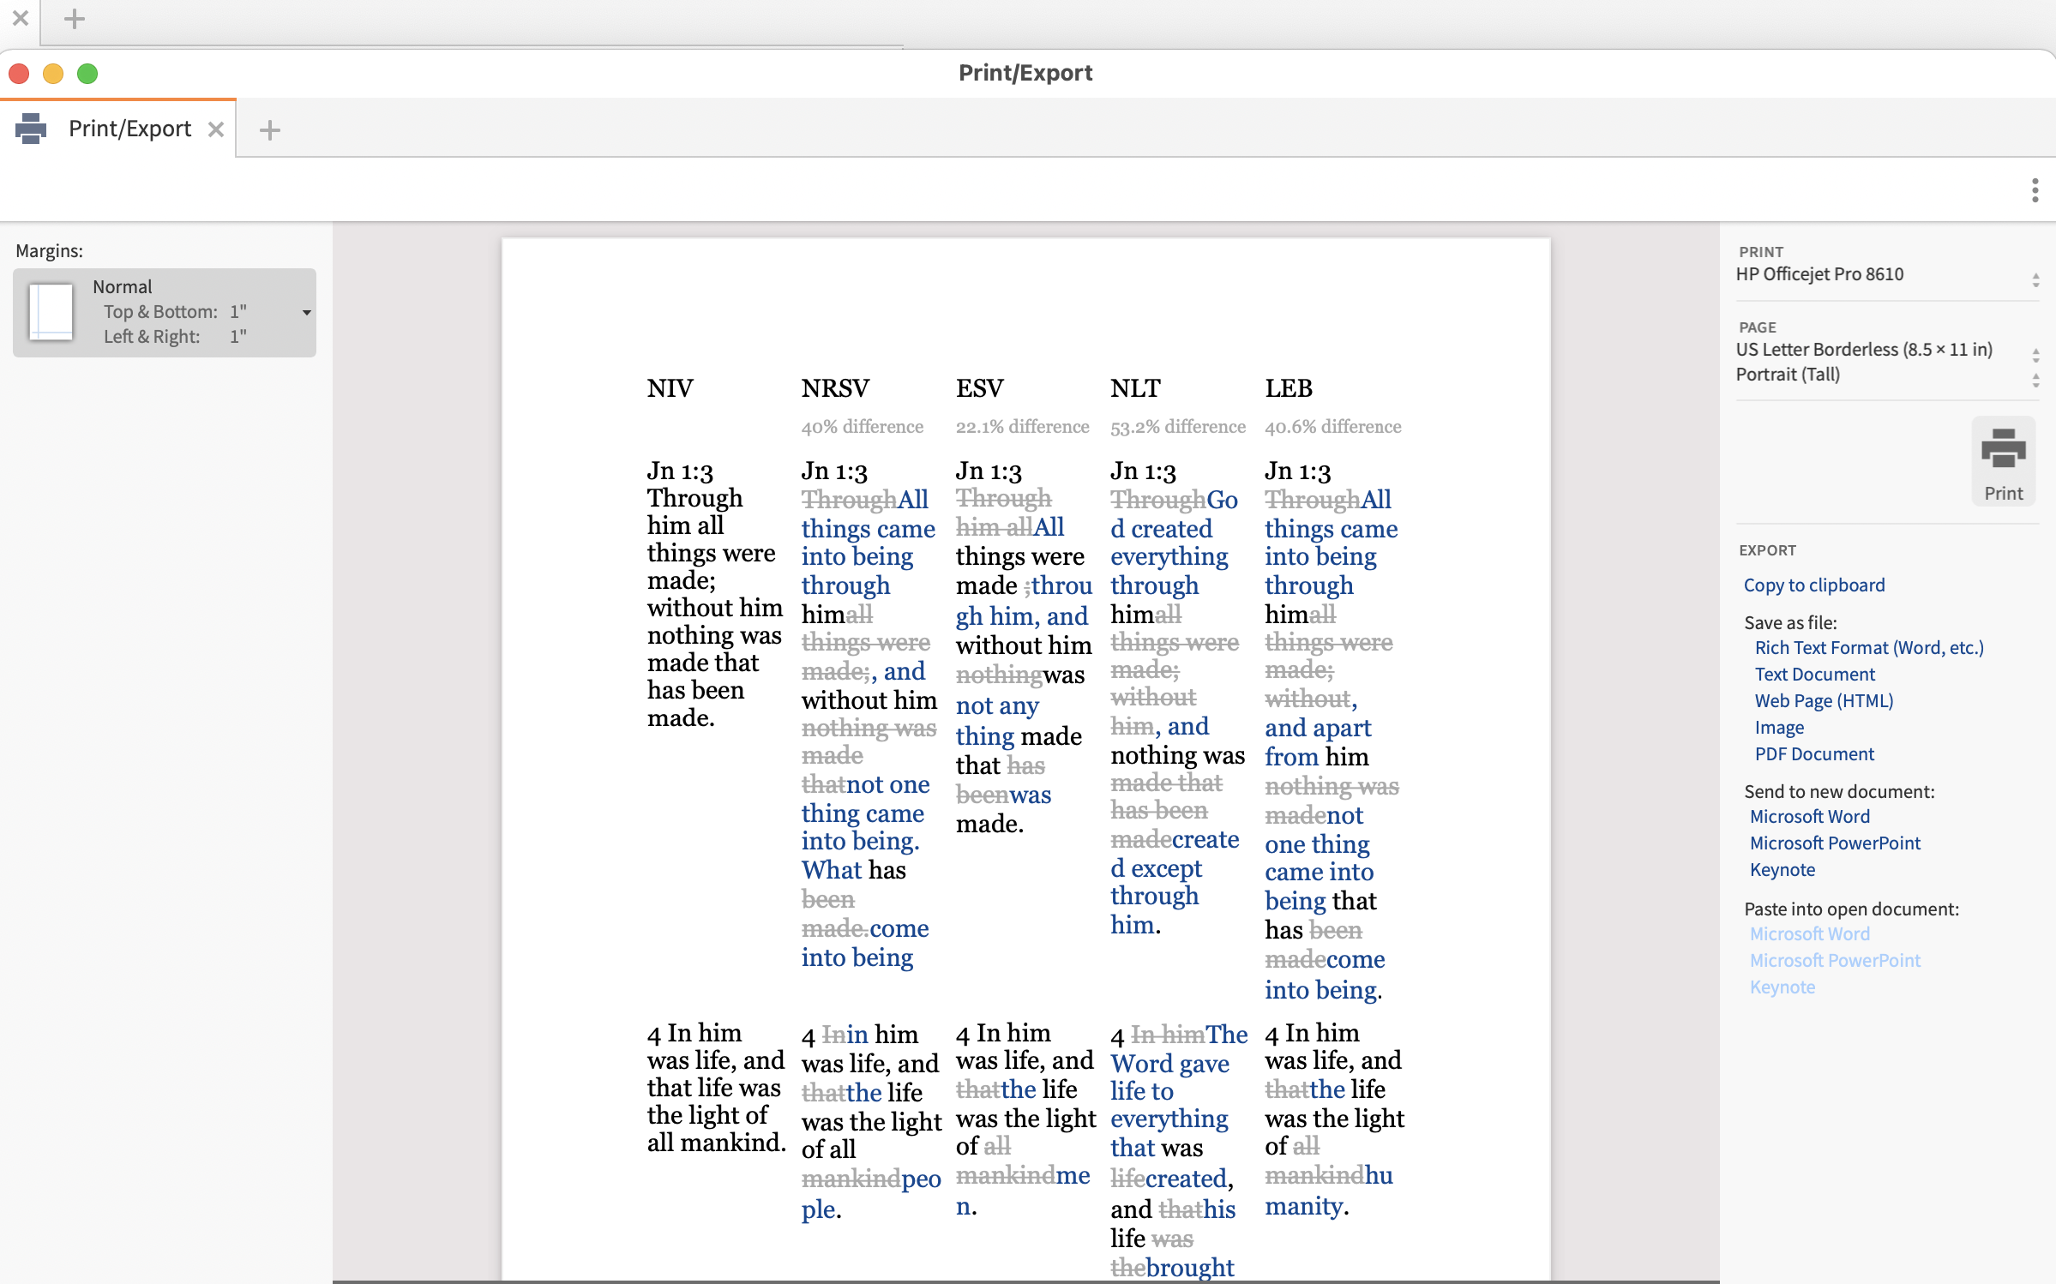The width and height of the screenshot is (2056, 1284).
Task: Add a new tab next to Print/Export
Action: click(x=270, y=130)
